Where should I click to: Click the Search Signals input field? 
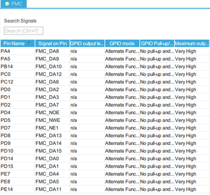pos(24,31)
